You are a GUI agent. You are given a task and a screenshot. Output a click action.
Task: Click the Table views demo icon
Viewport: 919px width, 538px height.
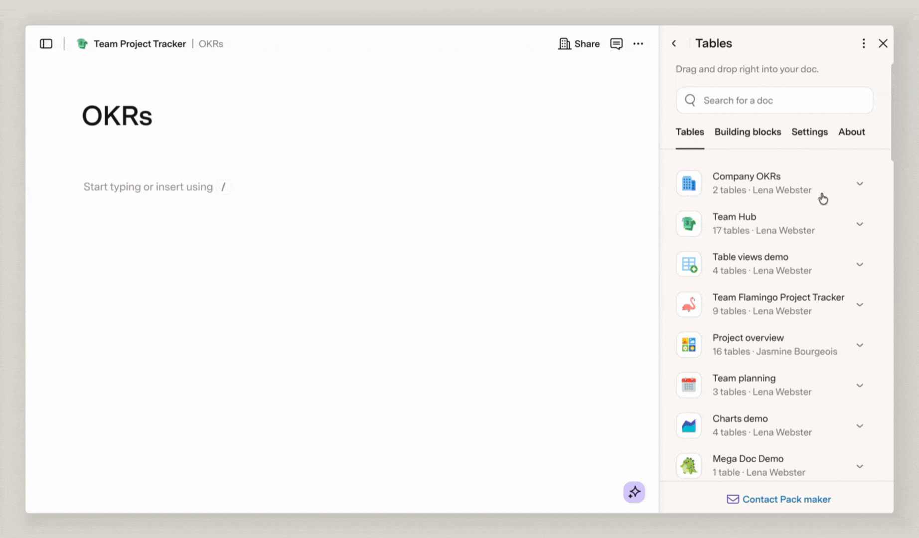(x=689, y=264)
